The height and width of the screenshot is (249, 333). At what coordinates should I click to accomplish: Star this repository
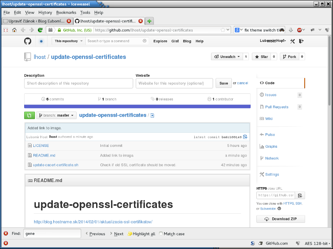point(261,56)
